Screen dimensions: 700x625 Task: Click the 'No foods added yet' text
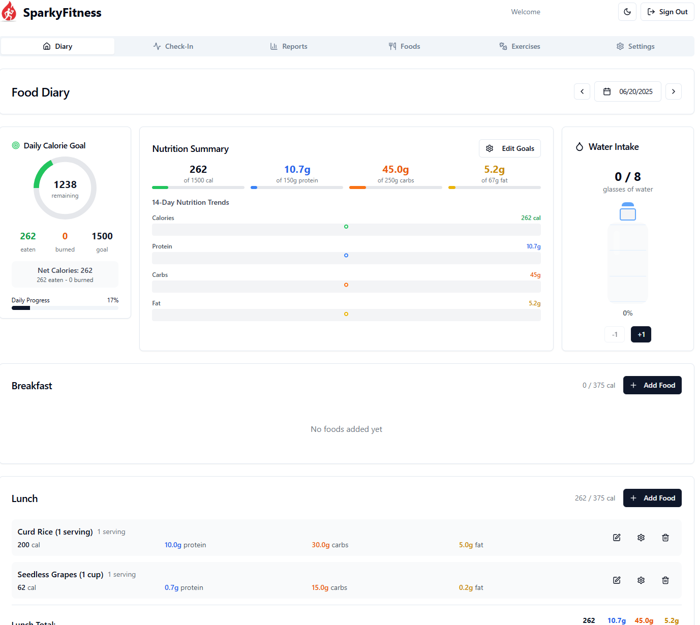[x=347, y=429]
